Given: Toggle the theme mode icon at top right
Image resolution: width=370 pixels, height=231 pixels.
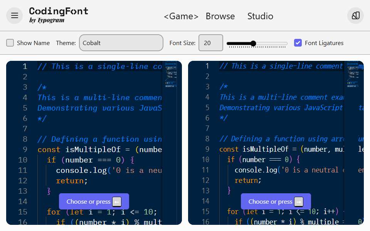Looking at the screenshot, I should coord(355,15).
